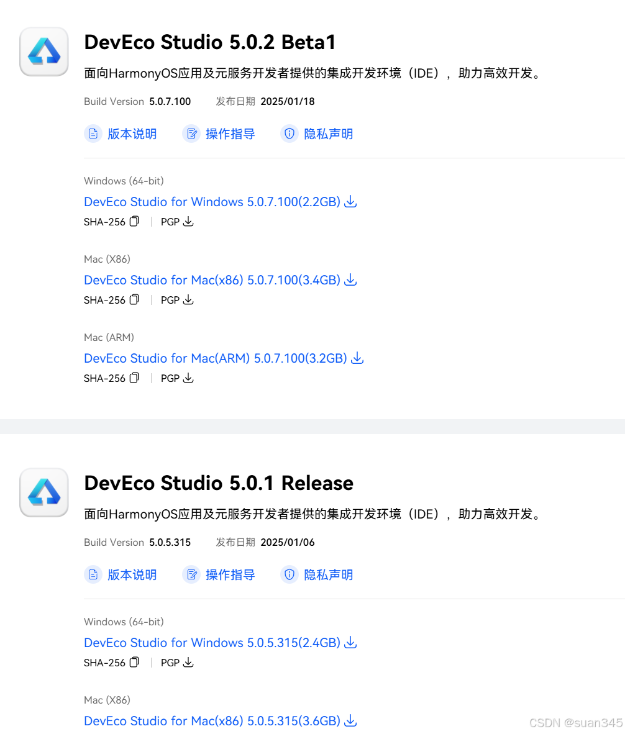Click the 版本说明 document icon for 5.0.2 Beta1
Viewport: 625px width, 734px height.
click(x=93, y=134)
